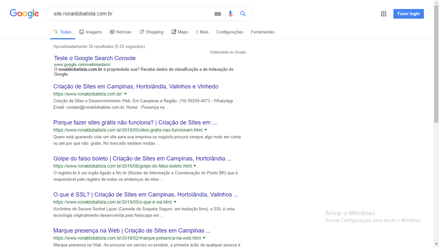Click scrollbar up arrow
The height and width of the screenshot is (247, 439).
(x=436, y=3)
